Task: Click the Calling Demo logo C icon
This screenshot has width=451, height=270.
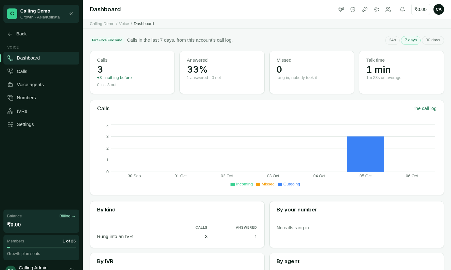Action: pyautogui.click(x=12, y=14)
